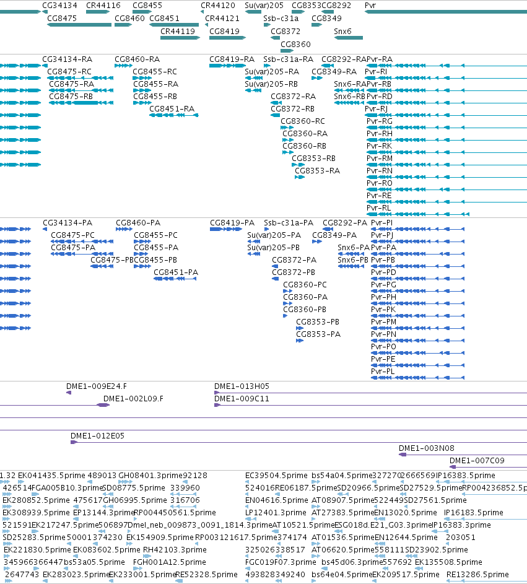Click the RH42103.3prime EST label
Screen dimensions: 527x584
[x=175, y=550]
